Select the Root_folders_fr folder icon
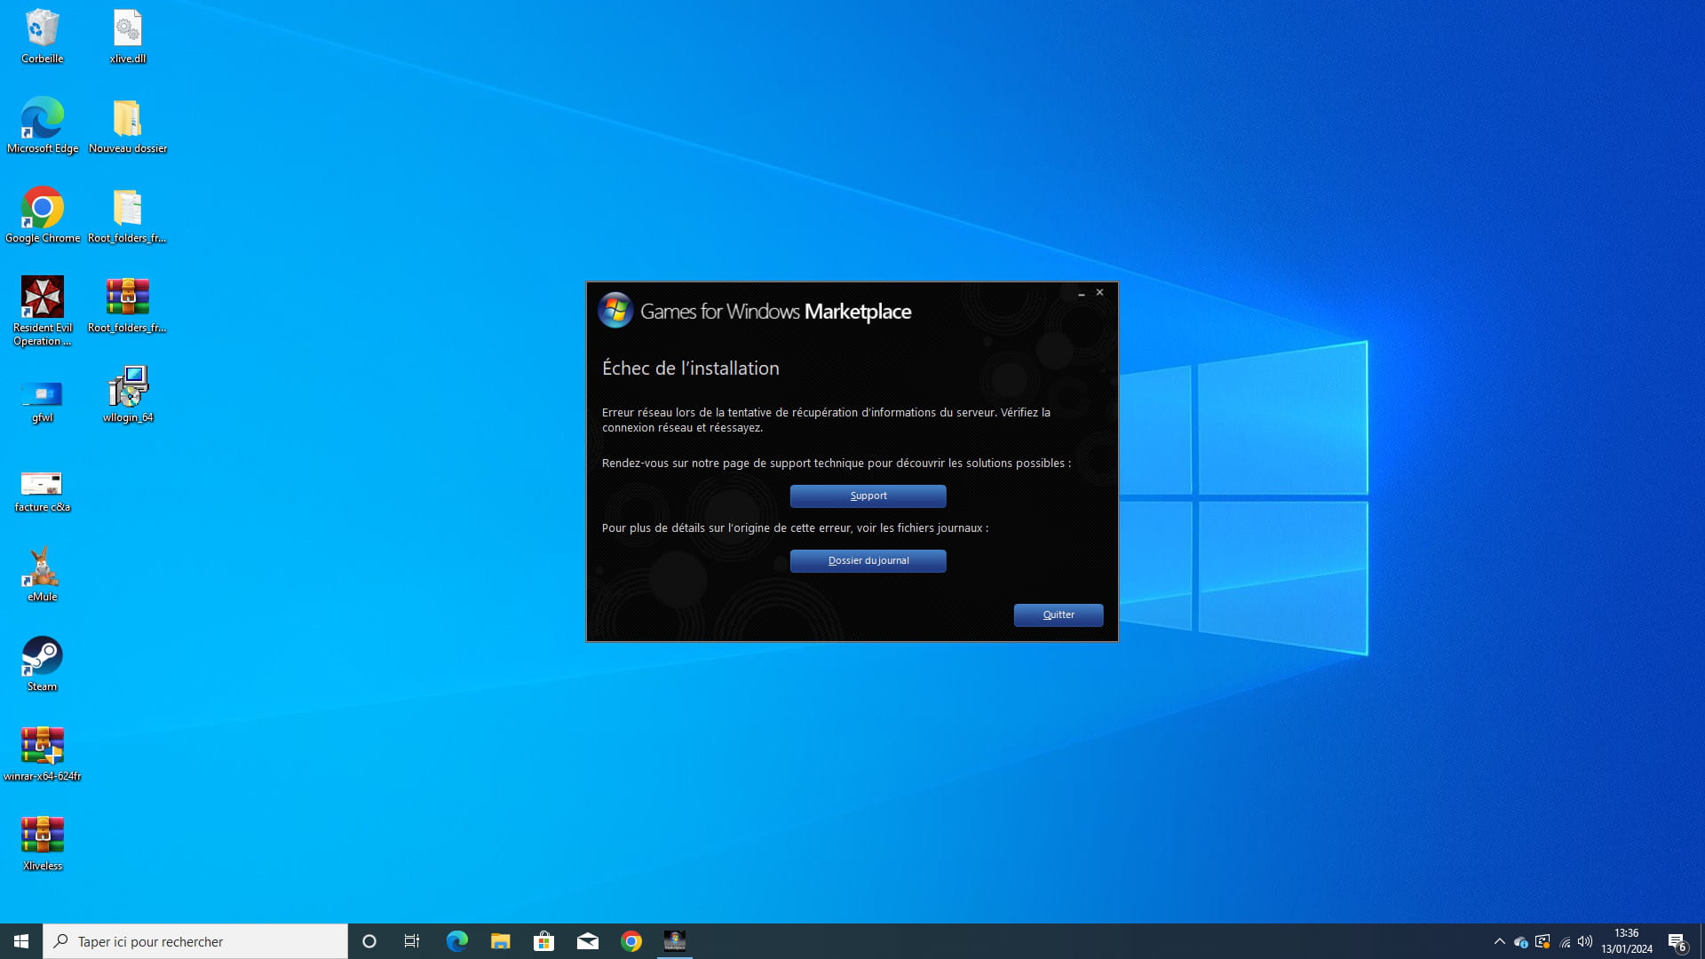 [128, 215]
